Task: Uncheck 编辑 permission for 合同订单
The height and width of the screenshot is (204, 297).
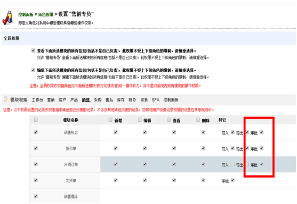Action: [x=145, y=164]
